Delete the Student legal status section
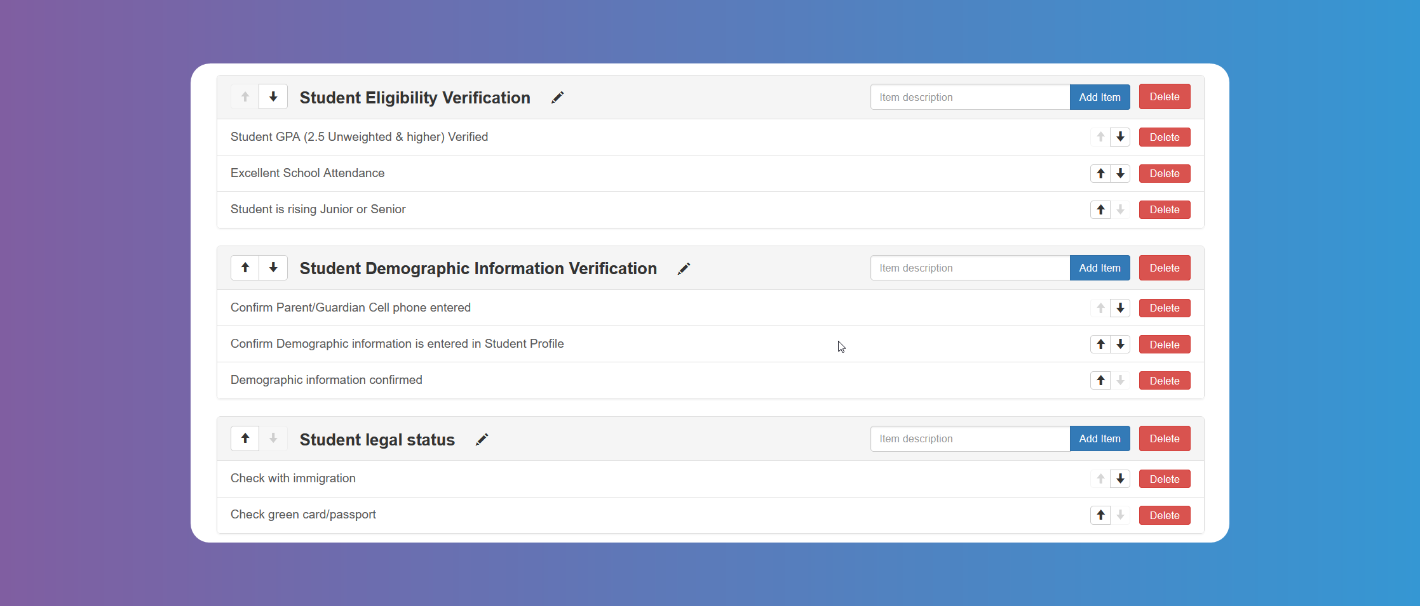Image resolution: width=1420 pixels, height=606 pixels. click(x=1164, y=438)
